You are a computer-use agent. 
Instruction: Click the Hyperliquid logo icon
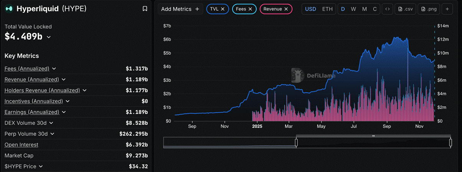[9, 9]
